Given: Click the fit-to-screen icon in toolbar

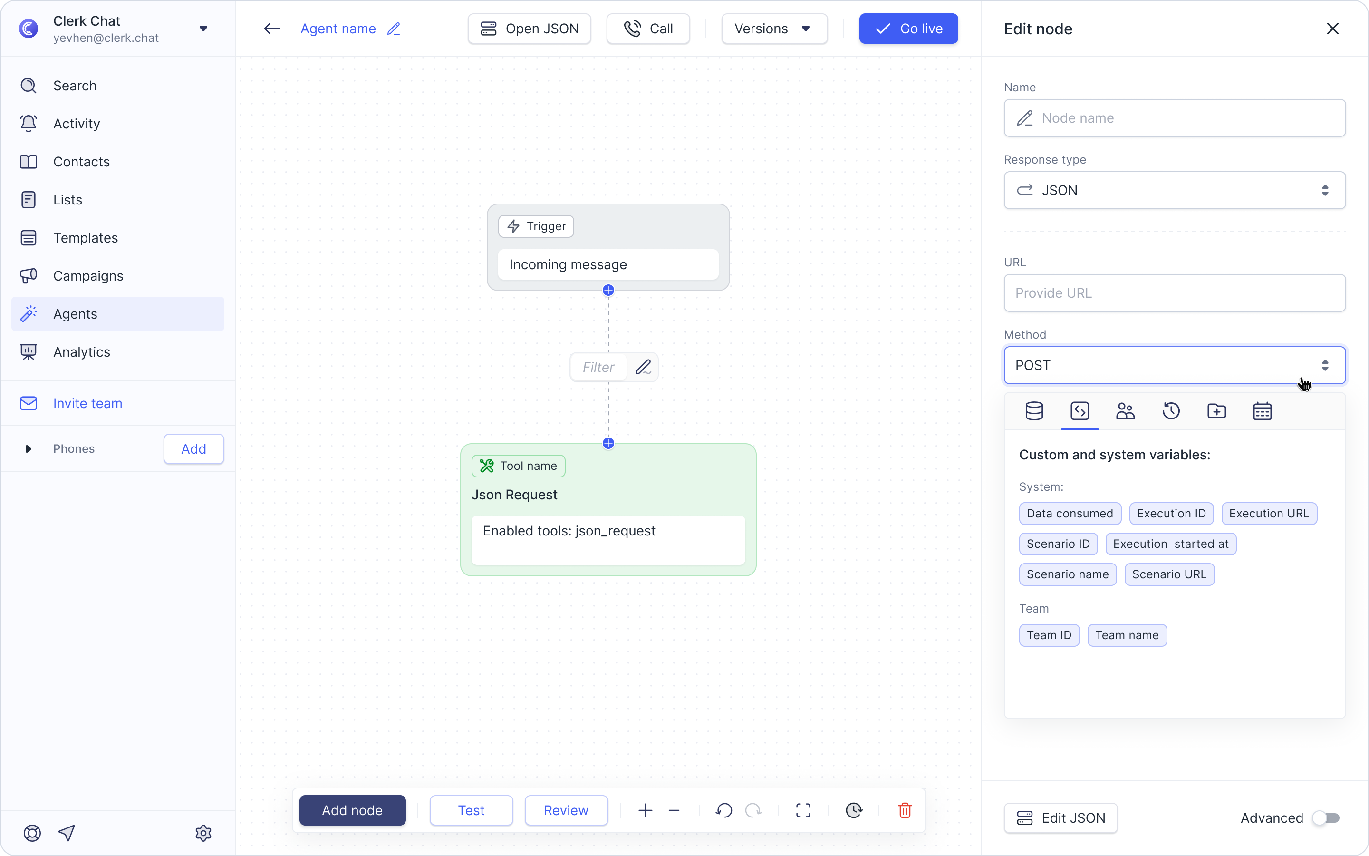Looking at the screenshot, I should (x=803, y=810).
